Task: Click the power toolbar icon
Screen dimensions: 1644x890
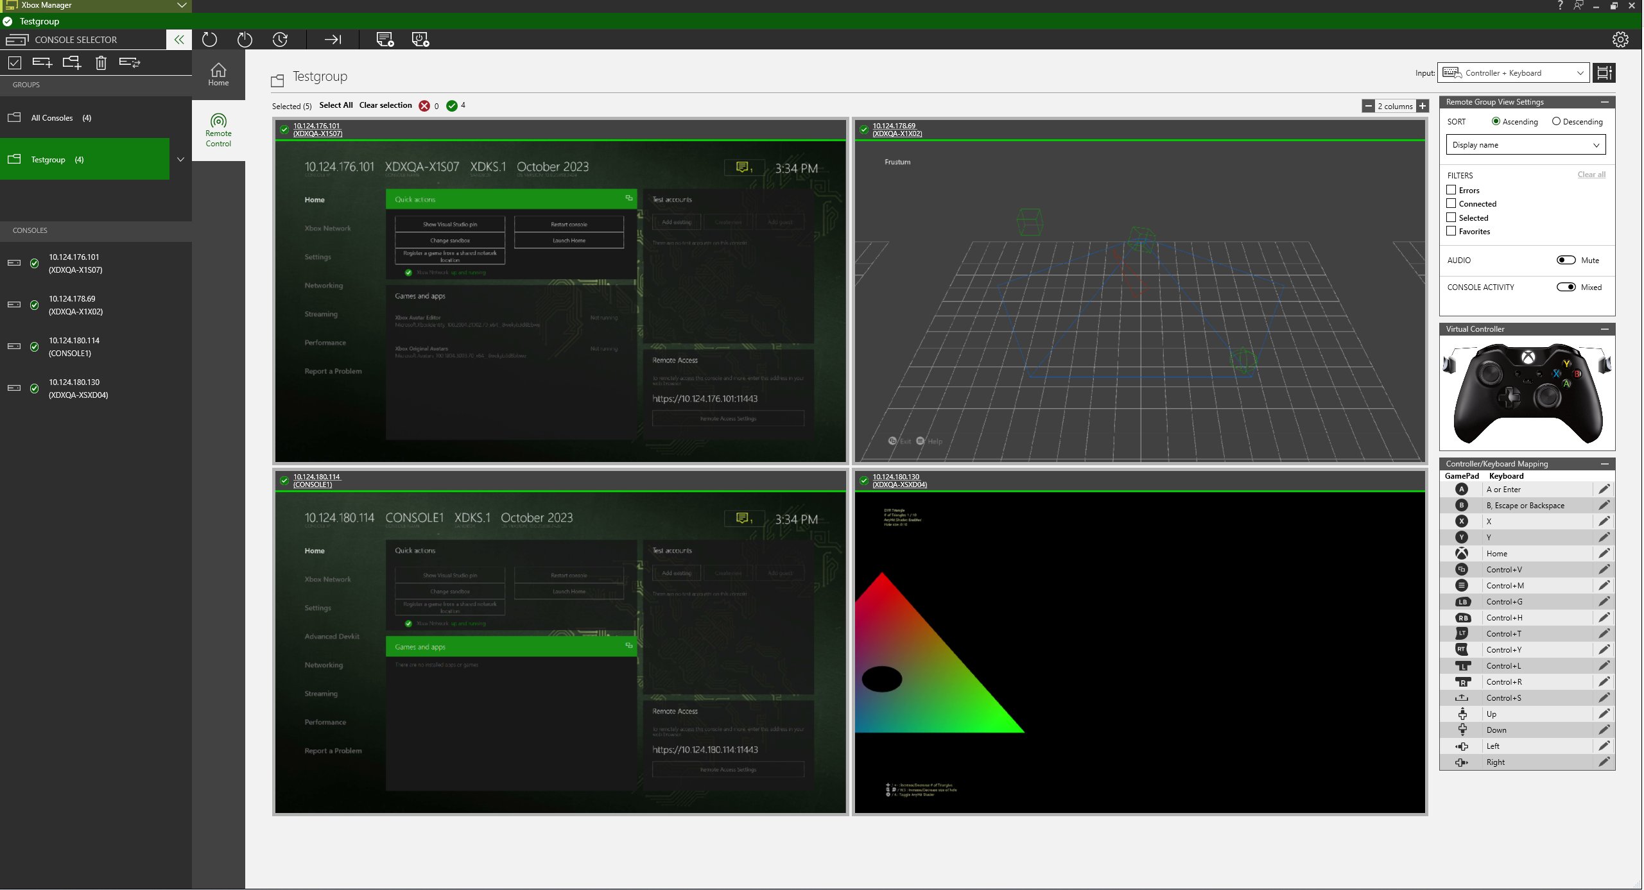Action: [x=245, y=40]
